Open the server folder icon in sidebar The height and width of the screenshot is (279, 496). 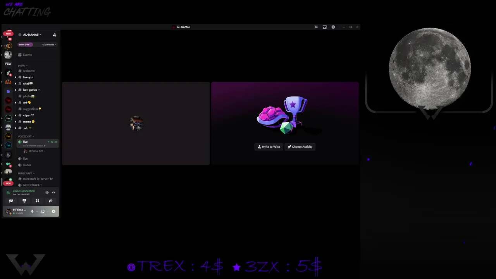point(8,91)
